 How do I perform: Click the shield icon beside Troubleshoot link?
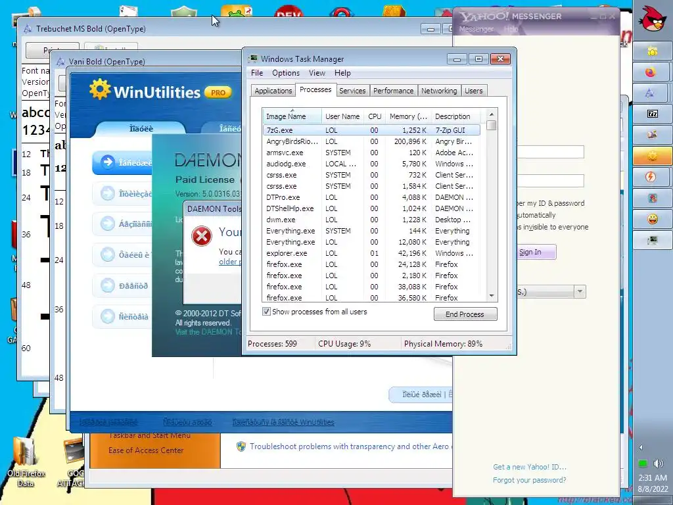point(241,446)
